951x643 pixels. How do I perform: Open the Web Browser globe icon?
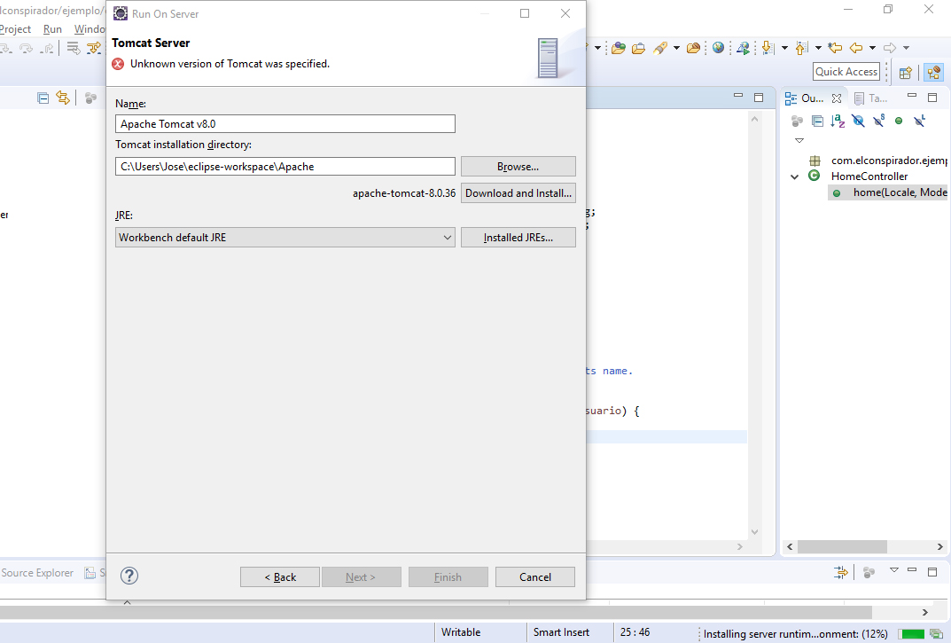point(718,48)
